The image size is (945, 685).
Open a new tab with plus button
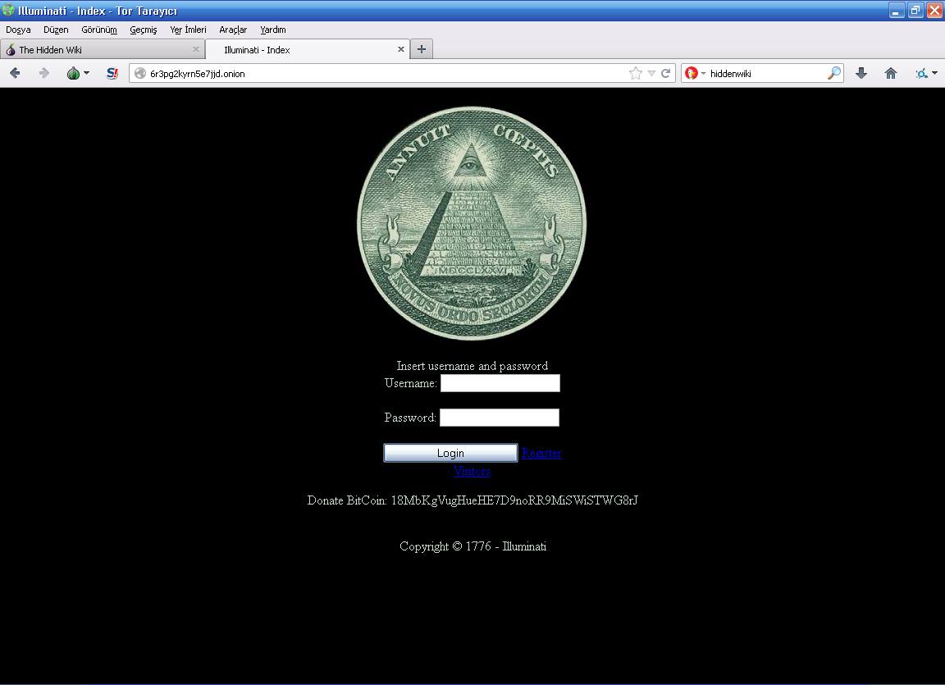tap(422, 49)
